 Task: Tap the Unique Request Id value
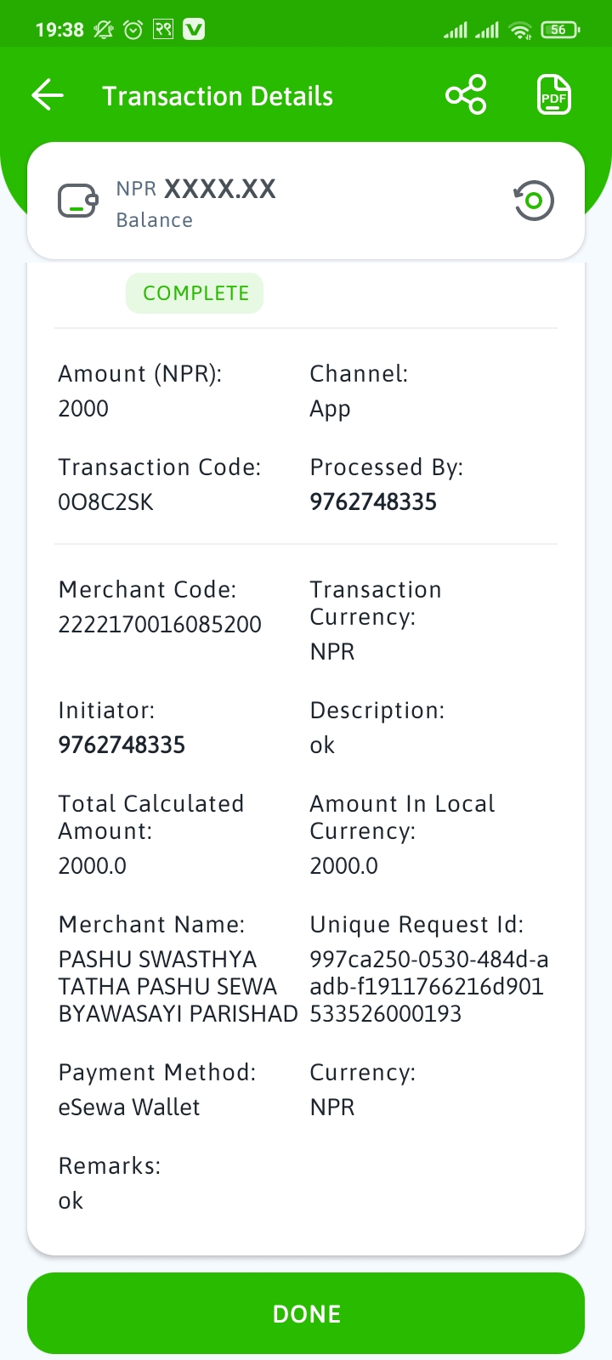[x=428, y=986]
